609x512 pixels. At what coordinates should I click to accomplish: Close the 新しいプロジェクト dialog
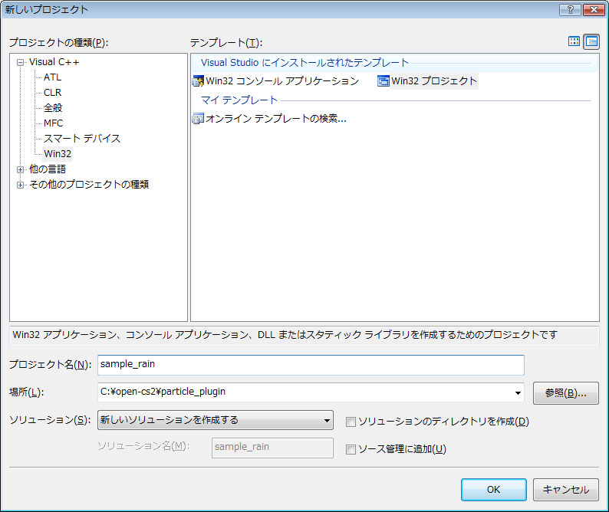click(x=594, y=9)
